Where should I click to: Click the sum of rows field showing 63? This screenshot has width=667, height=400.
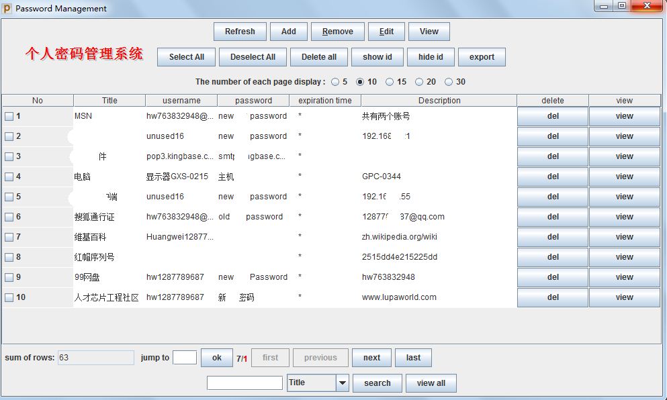tap(95, 358)
